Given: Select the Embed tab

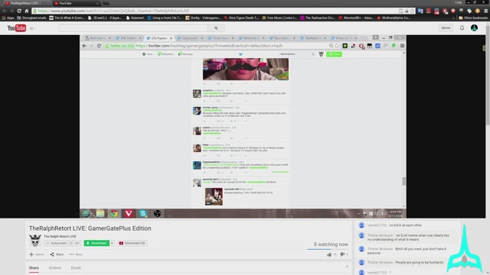Looking at the screenshot, I should [55, 268].
